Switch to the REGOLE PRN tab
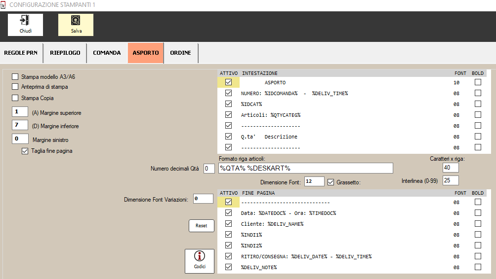This screenshot has height=279, width=496. pyautogui.click(x=21, y=53)
